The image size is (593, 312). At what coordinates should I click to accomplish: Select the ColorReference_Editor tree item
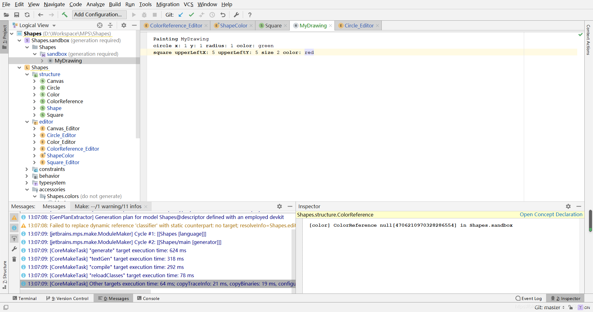point(73,149)
